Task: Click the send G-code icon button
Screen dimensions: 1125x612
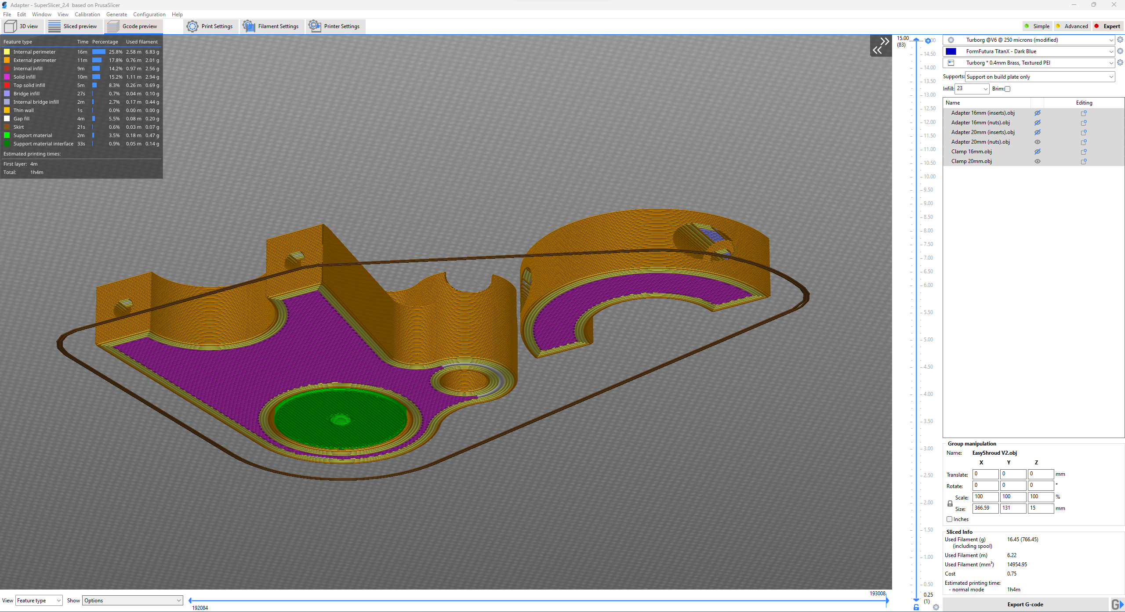Action: pyautogui.click(x=1117, y=605)
